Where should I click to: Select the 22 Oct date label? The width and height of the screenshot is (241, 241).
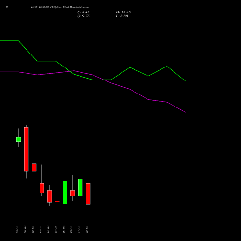click(87, 229)
